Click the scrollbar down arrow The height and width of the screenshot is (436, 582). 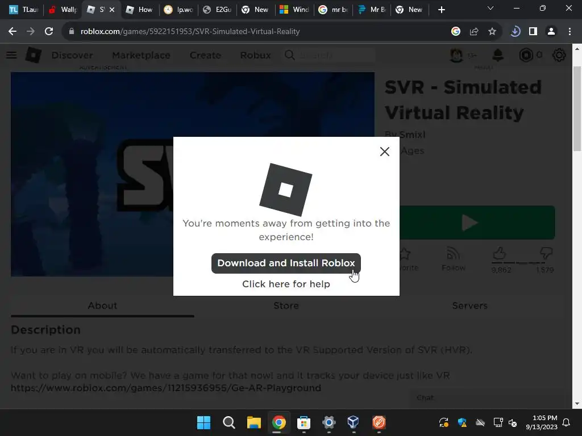[x=577, y=404]
